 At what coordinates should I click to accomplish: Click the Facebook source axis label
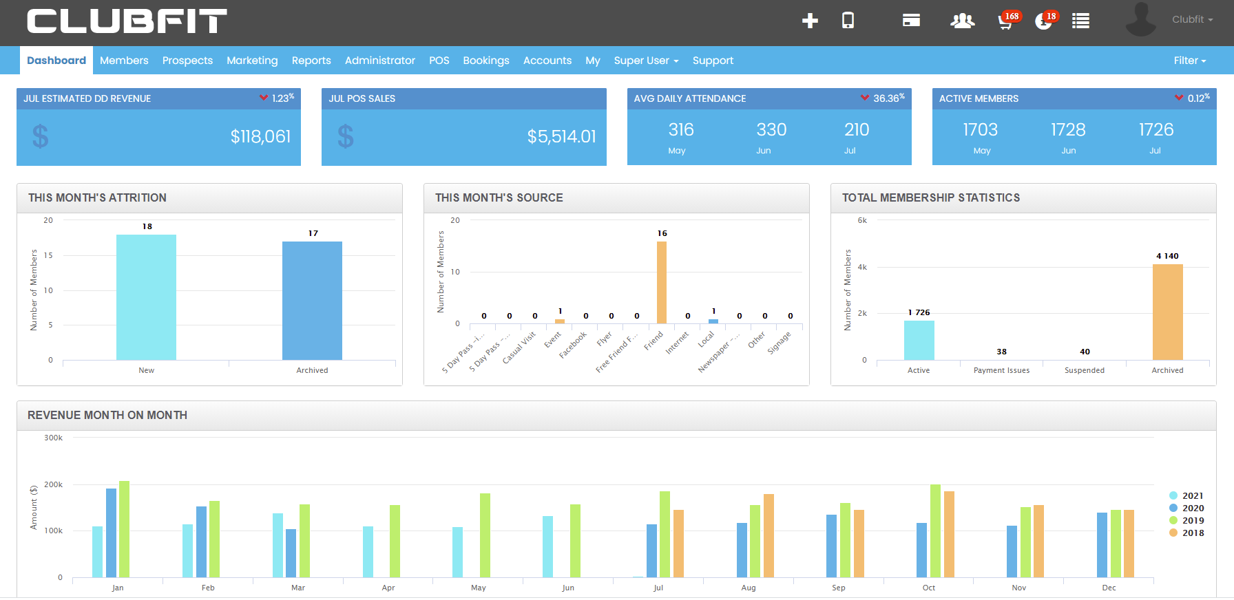point(573,345)
